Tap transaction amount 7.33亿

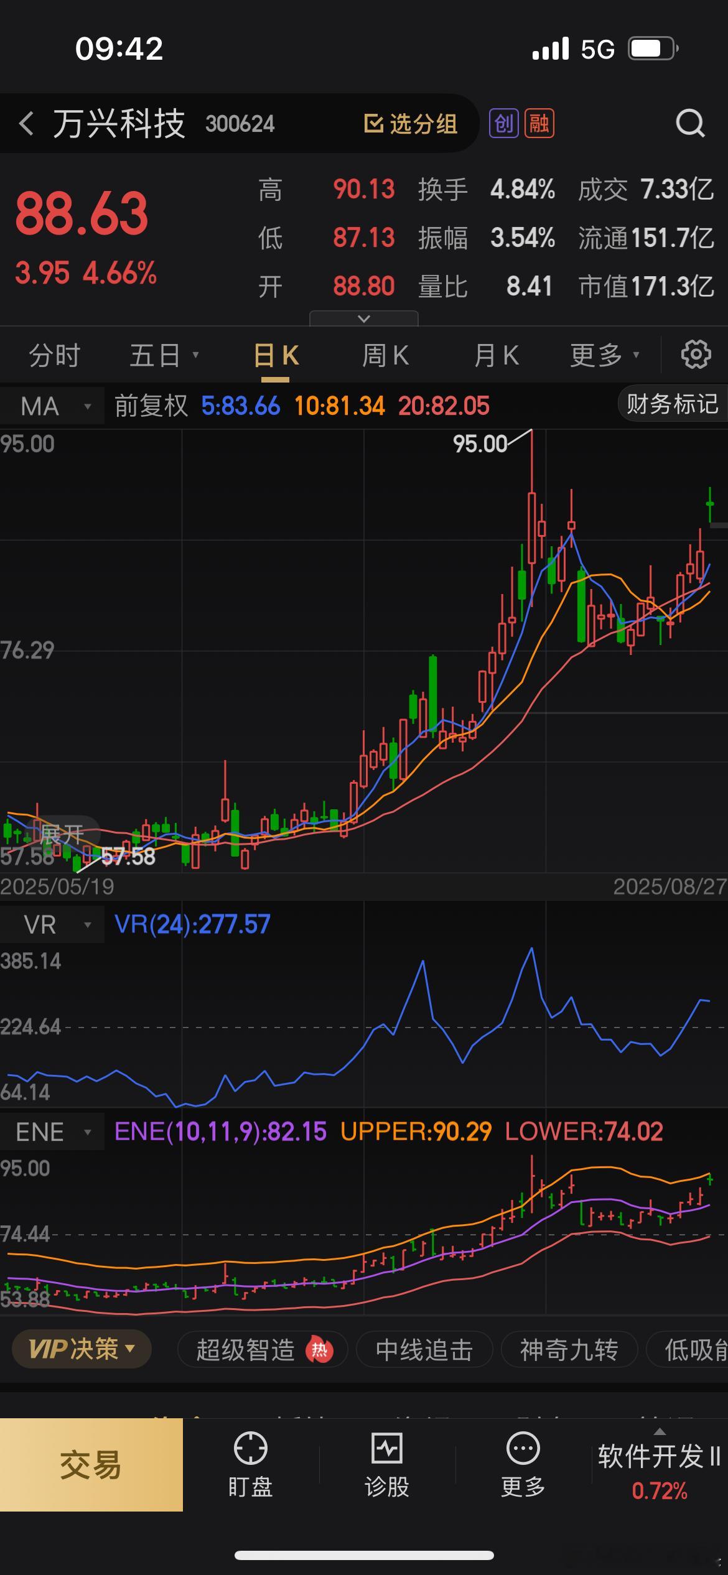(677, 189)
